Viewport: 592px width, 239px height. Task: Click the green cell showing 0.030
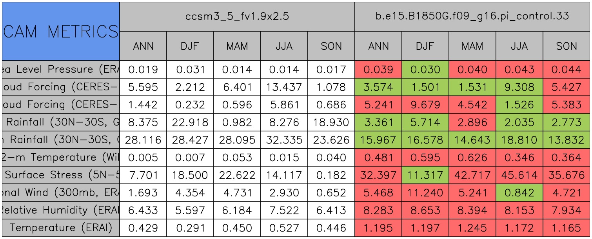pos(425,70)
